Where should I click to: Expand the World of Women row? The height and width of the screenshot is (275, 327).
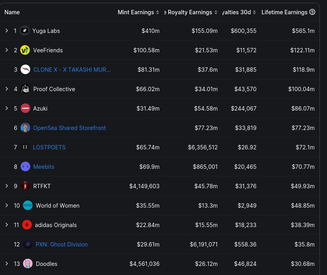7,205
